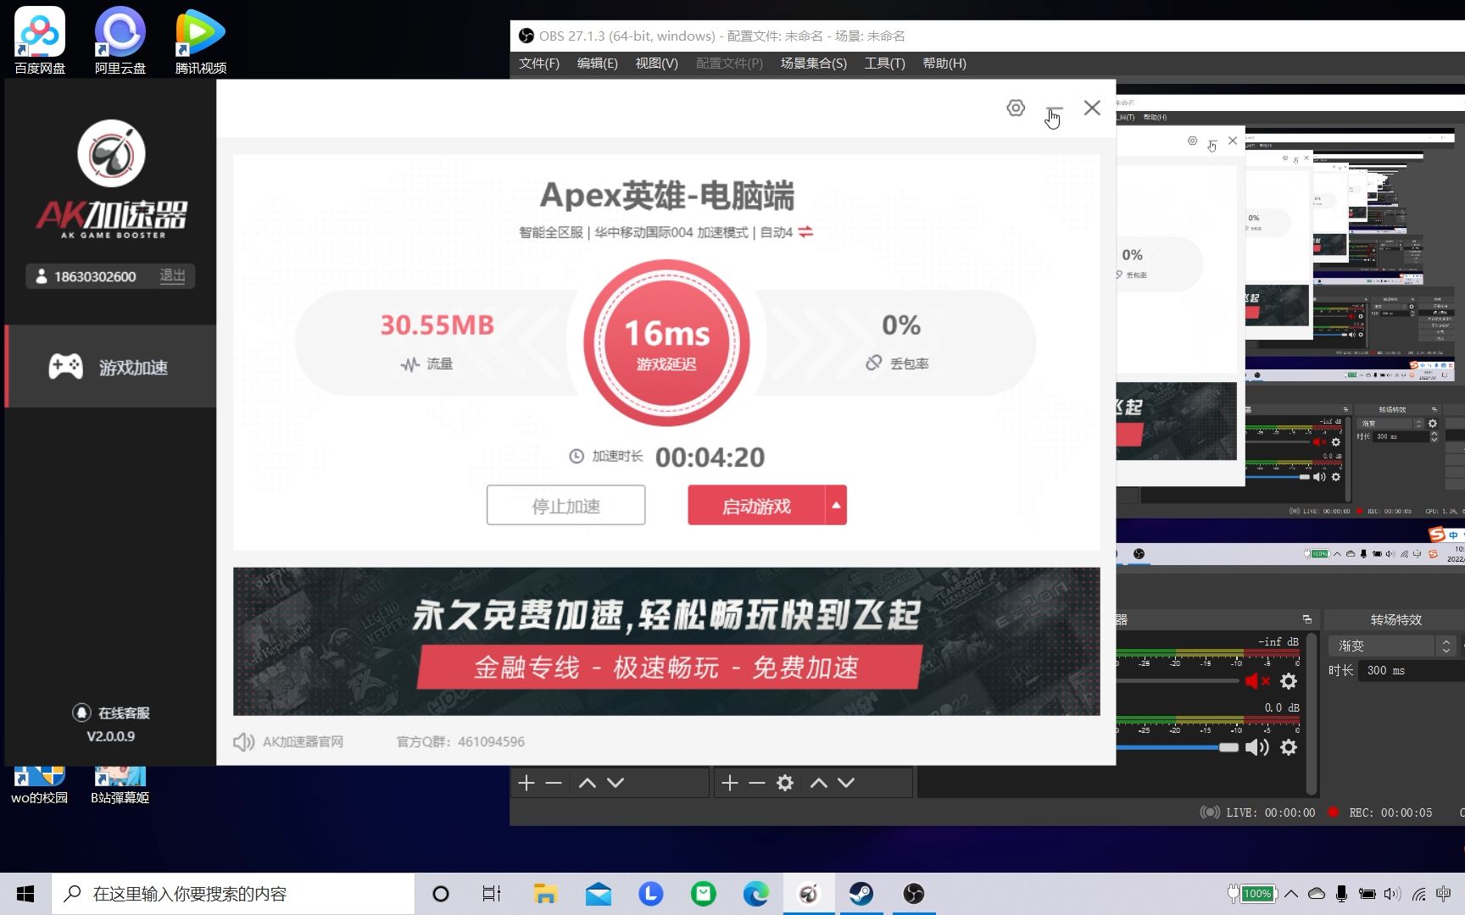The width and height of the screenshot is (1465, 915).
Task: Open the Windows Start menu
Action: [25, 894]
